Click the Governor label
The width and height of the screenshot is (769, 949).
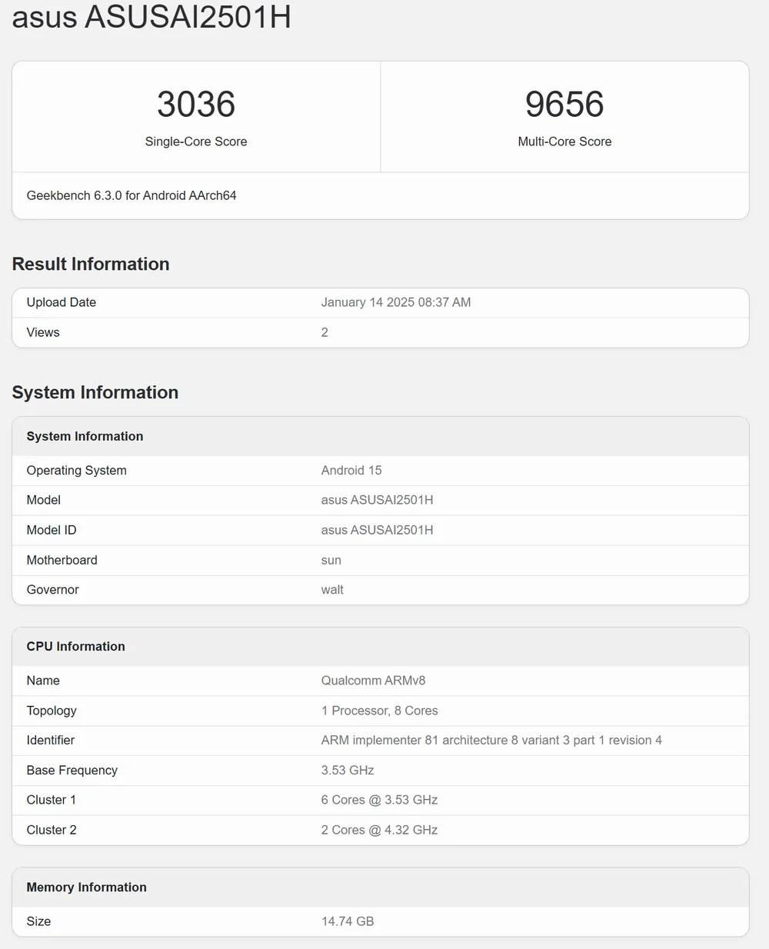tap(53, 590)
